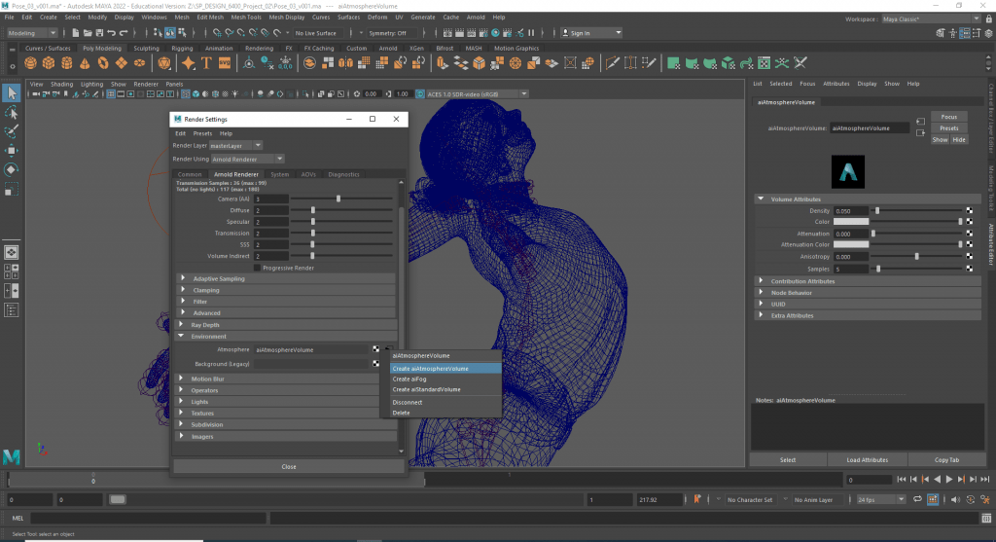996x542 pixels.
Task: Click the Density map checker button
Action: point(969,210)
